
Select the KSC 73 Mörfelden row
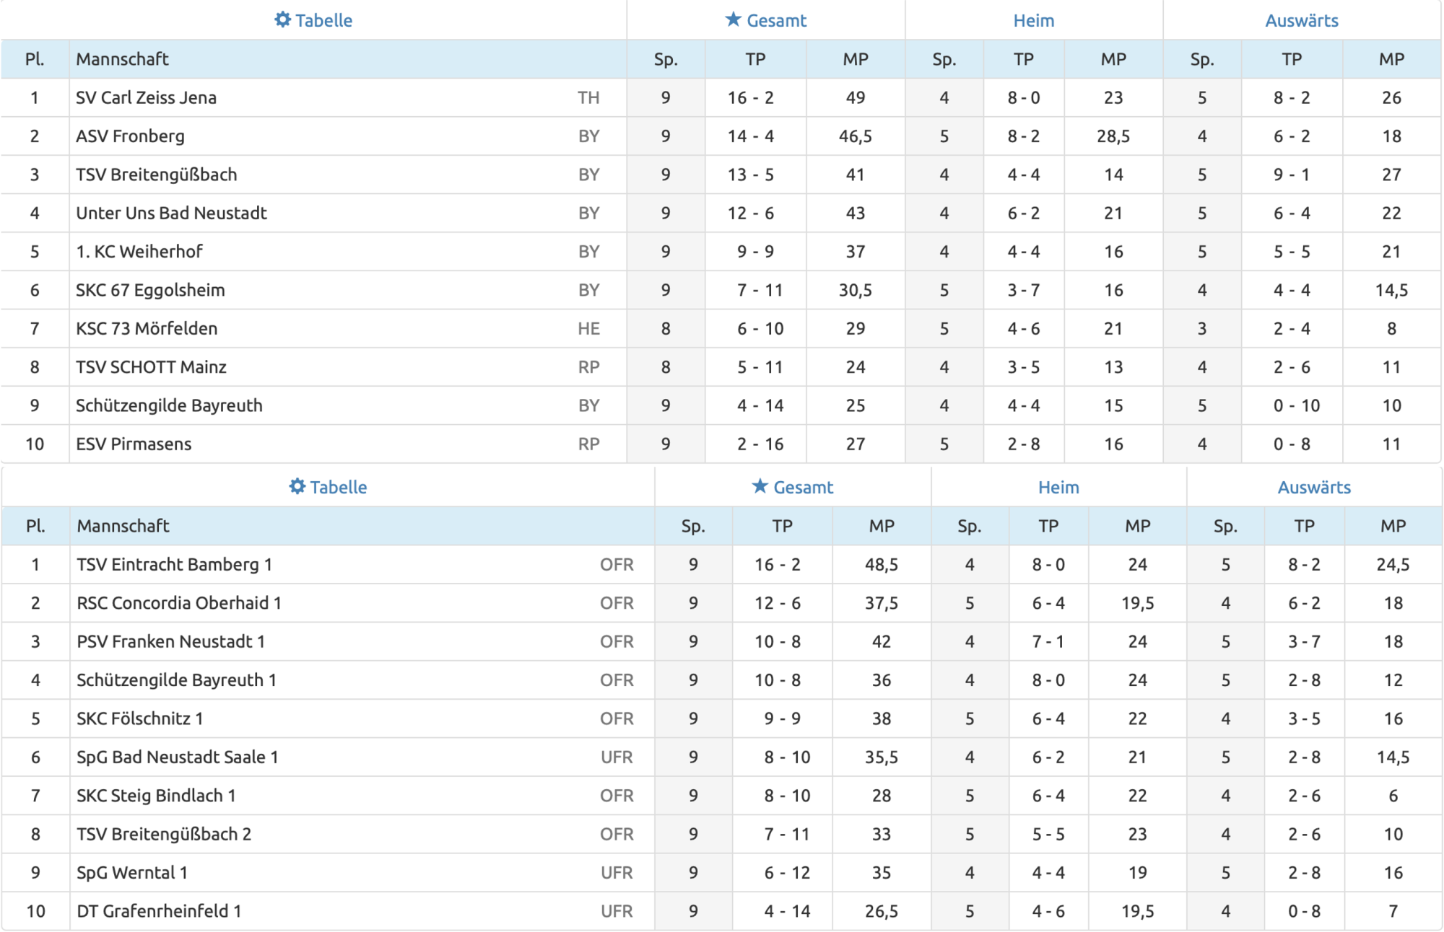point(147,328)
